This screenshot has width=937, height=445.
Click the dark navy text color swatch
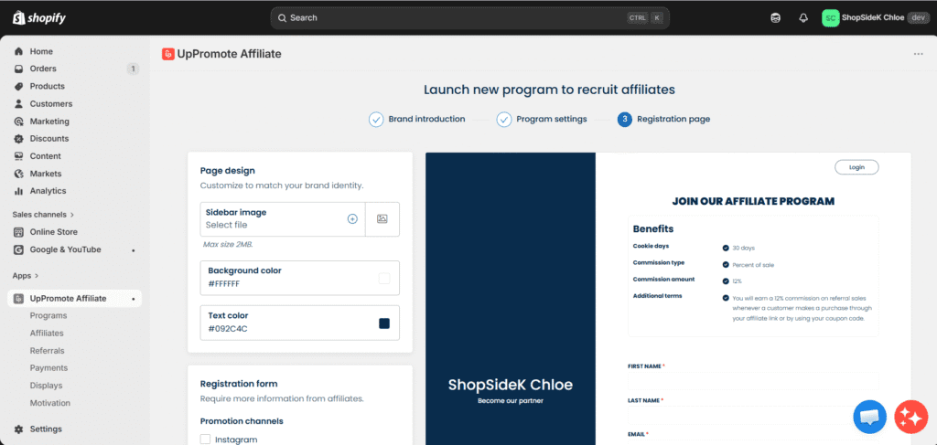coord(384,323)
